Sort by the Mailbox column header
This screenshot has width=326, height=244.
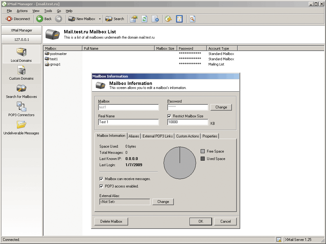click(63, 48)
